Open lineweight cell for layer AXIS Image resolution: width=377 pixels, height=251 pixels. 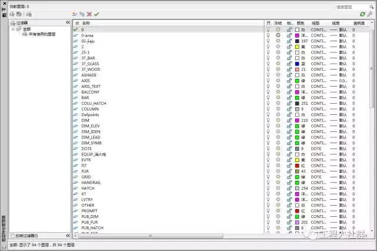(339, 81)
